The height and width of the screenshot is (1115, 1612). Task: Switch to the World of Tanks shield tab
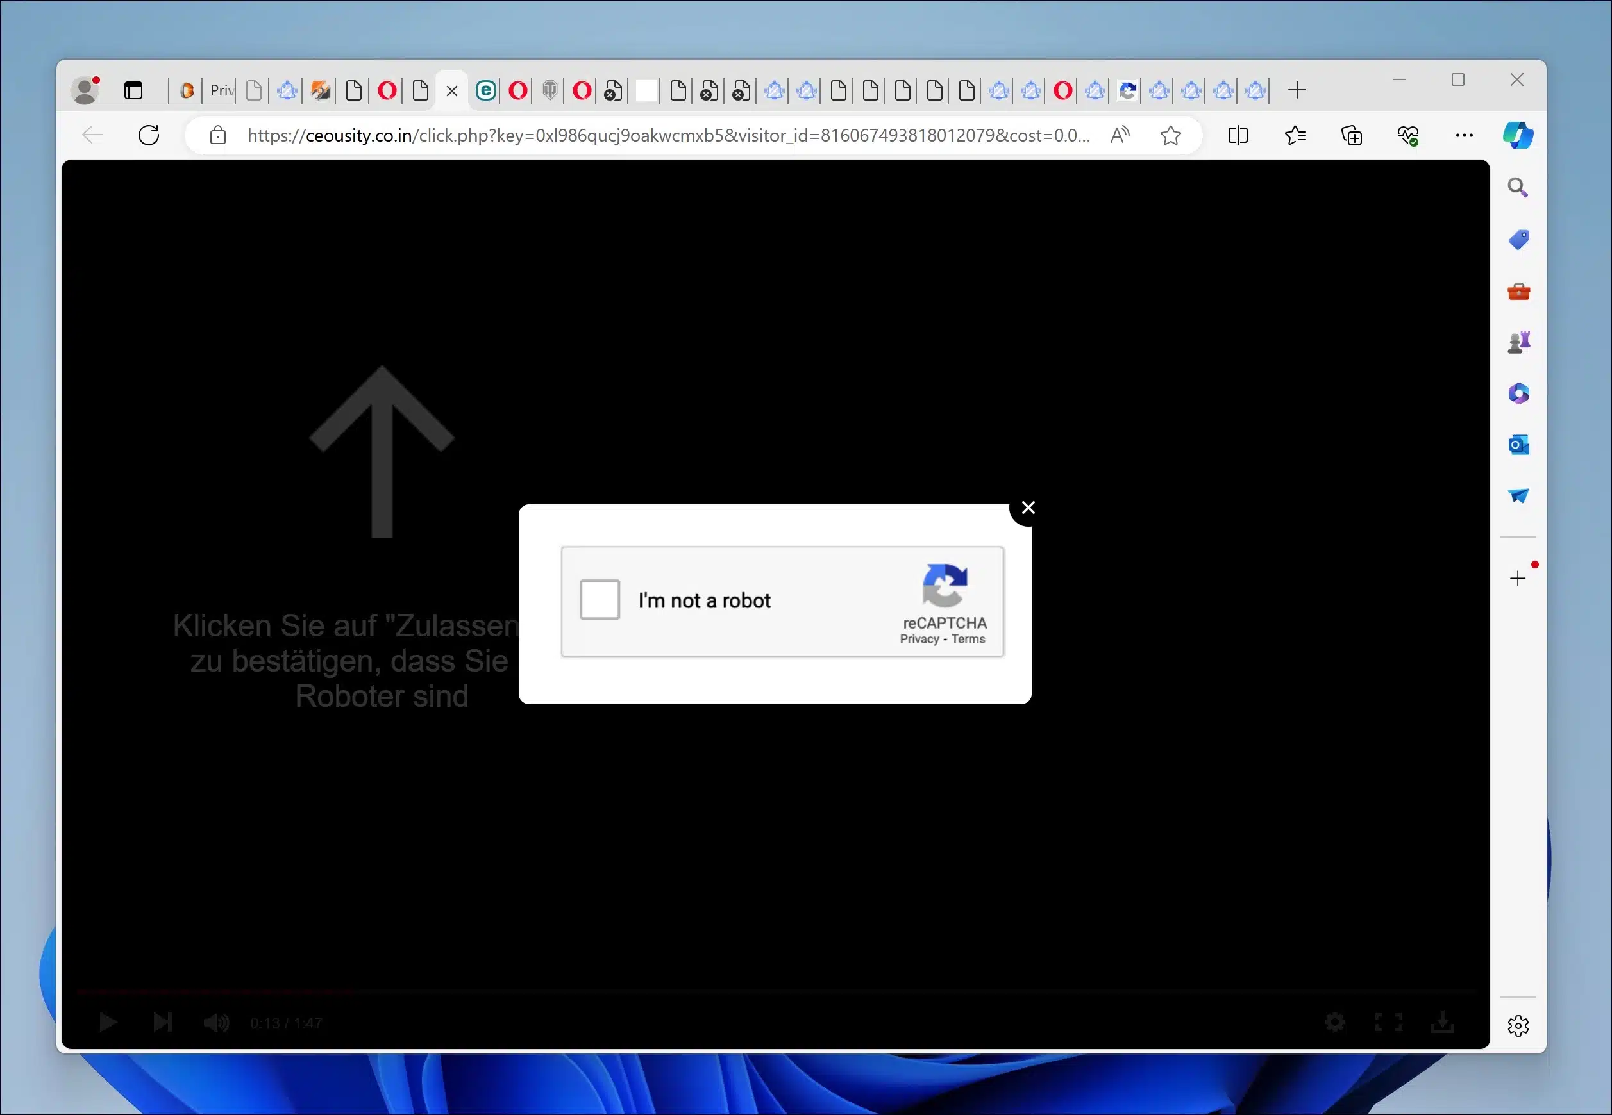[x=550, y=90]
